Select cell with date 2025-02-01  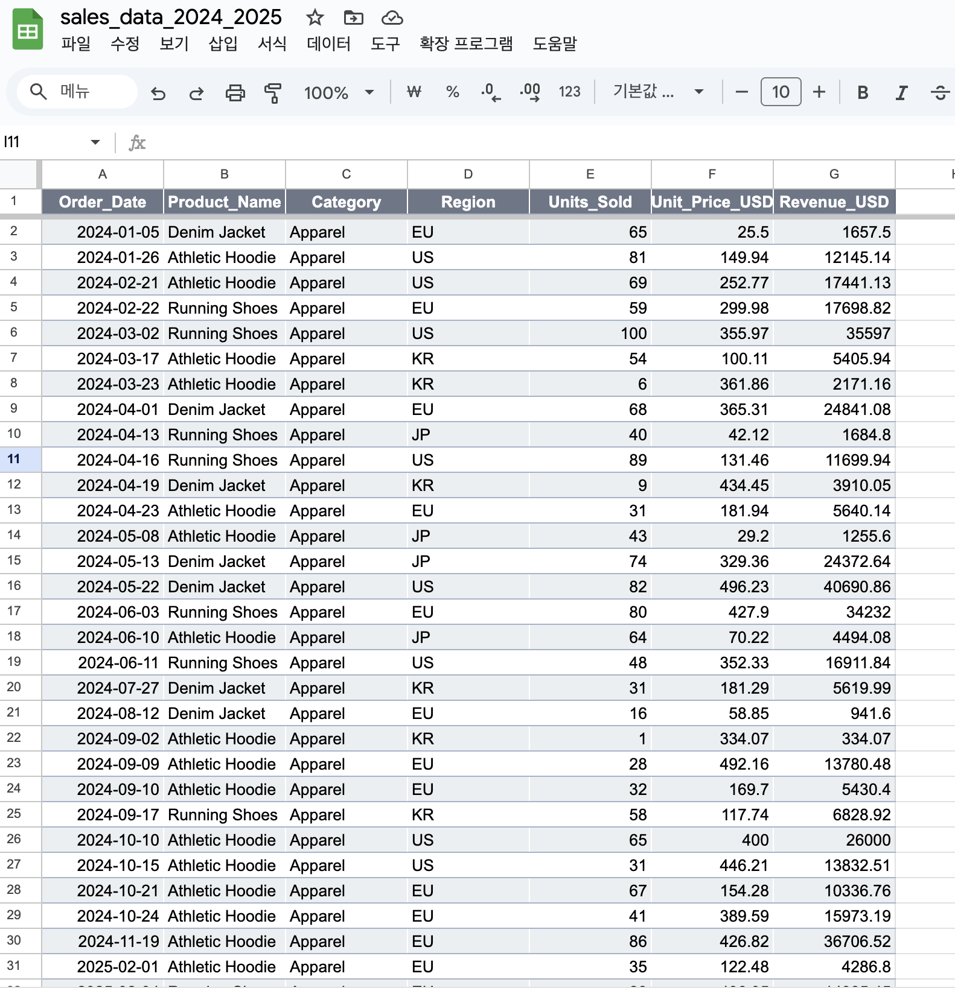(103, 966)
